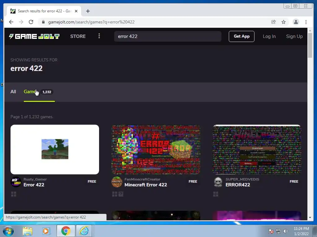
Task: Click the network tray icon
Action: pos(278,231)
